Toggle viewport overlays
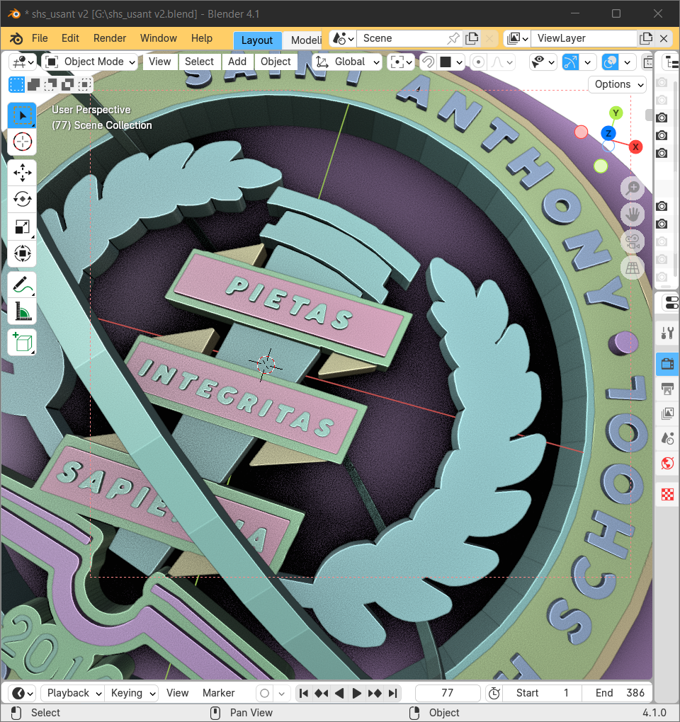680x722 pixels. click(x=611, y=62)
